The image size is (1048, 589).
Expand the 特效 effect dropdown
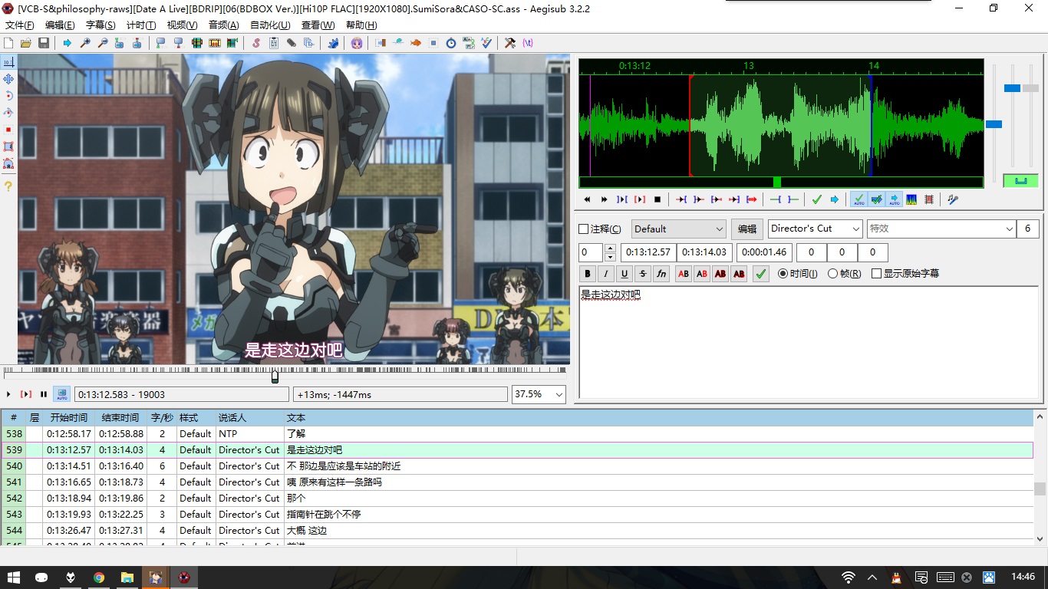point(1010,229)
